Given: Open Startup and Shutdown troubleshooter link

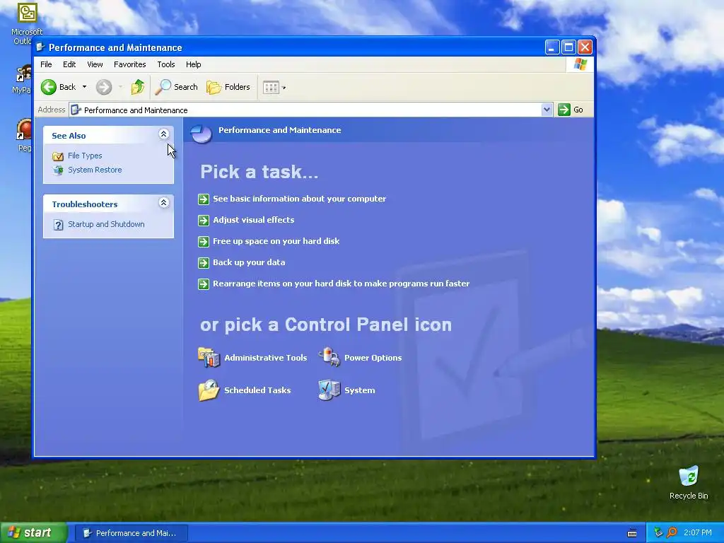Looking at the screenshot, I should (x=106, y=224).
